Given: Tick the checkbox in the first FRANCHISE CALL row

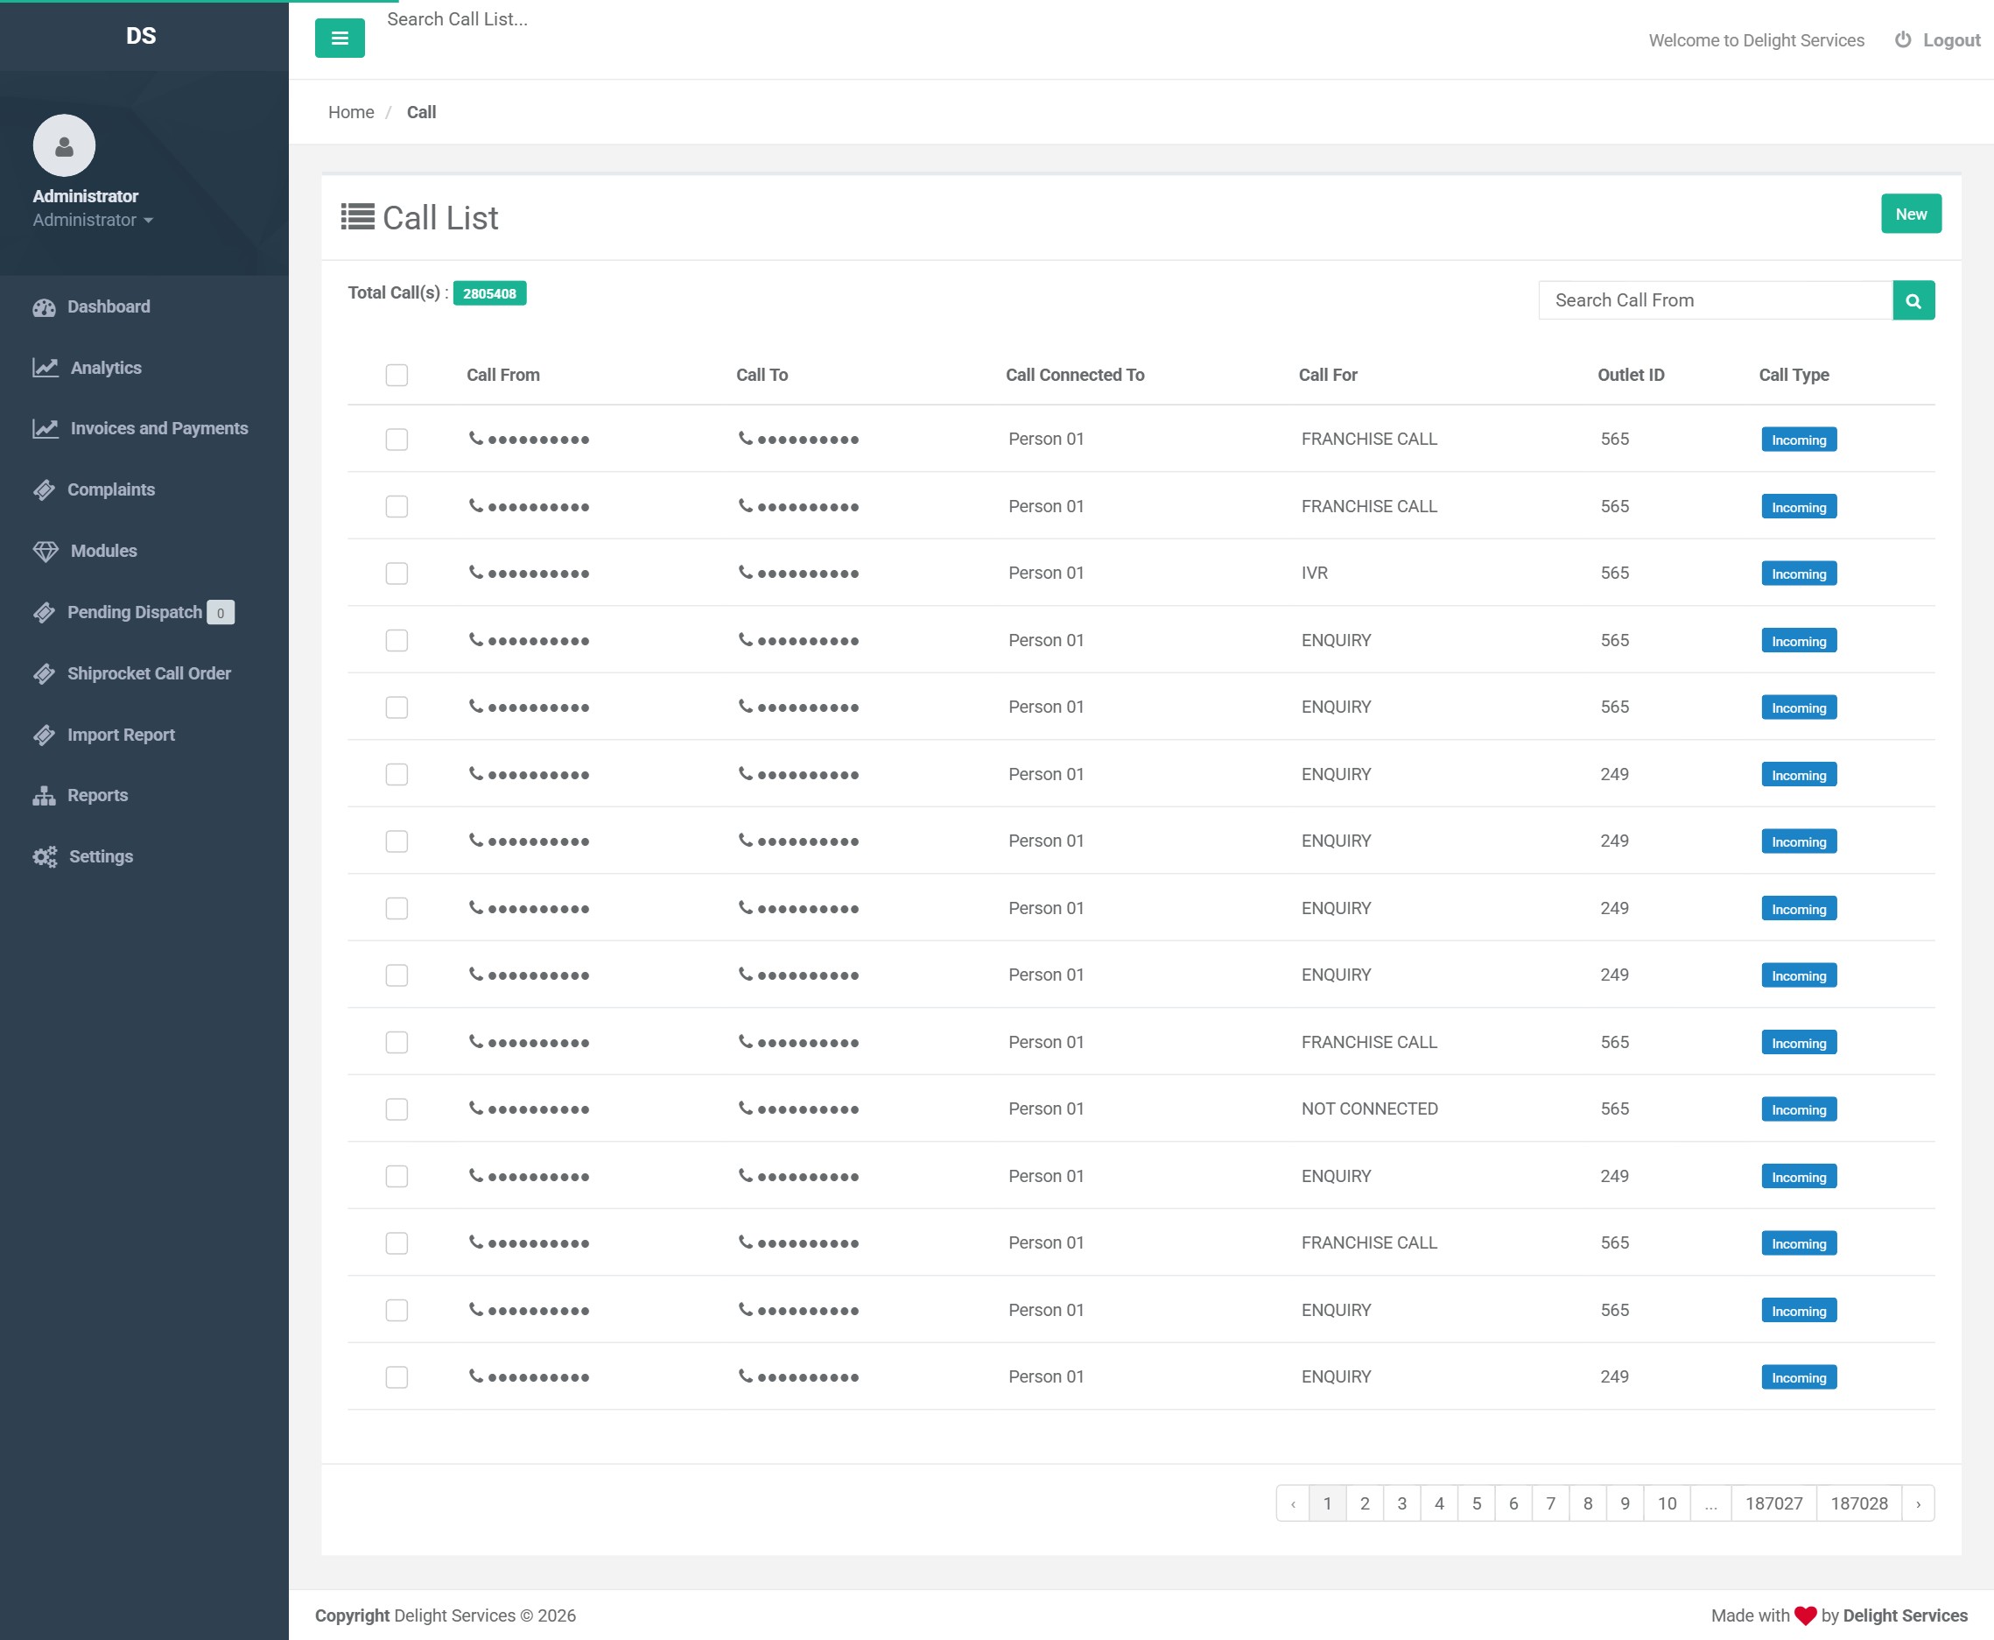Looking at the screenshot, I should [x=397, y=440].
